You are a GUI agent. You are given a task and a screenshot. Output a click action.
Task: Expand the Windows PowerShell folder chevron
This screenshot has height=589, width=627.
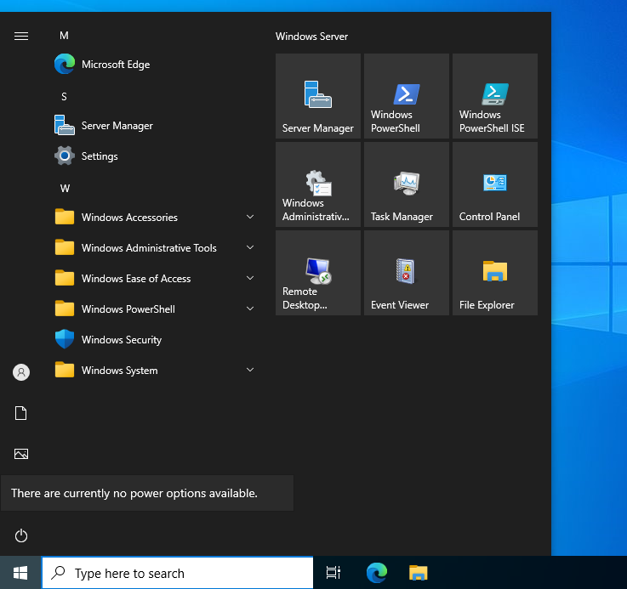tap(250, 309)
